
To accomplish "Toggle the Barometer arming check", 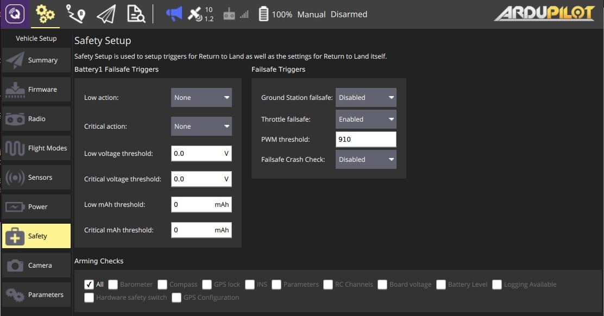I will click(113, 285).
